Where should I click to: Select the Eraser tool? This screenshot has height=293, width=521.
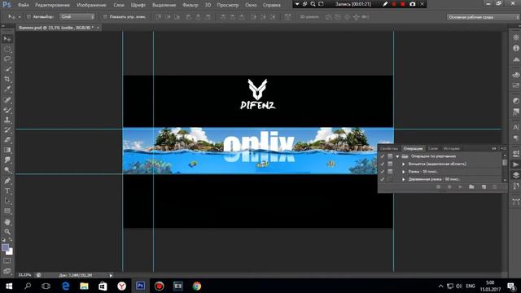(x=7, y=140)
